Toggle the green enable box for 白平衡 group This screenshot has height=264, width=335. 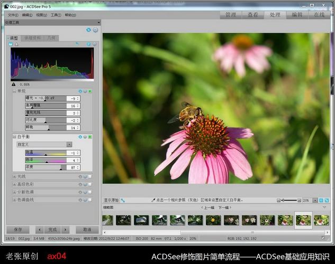pos(90,137)
